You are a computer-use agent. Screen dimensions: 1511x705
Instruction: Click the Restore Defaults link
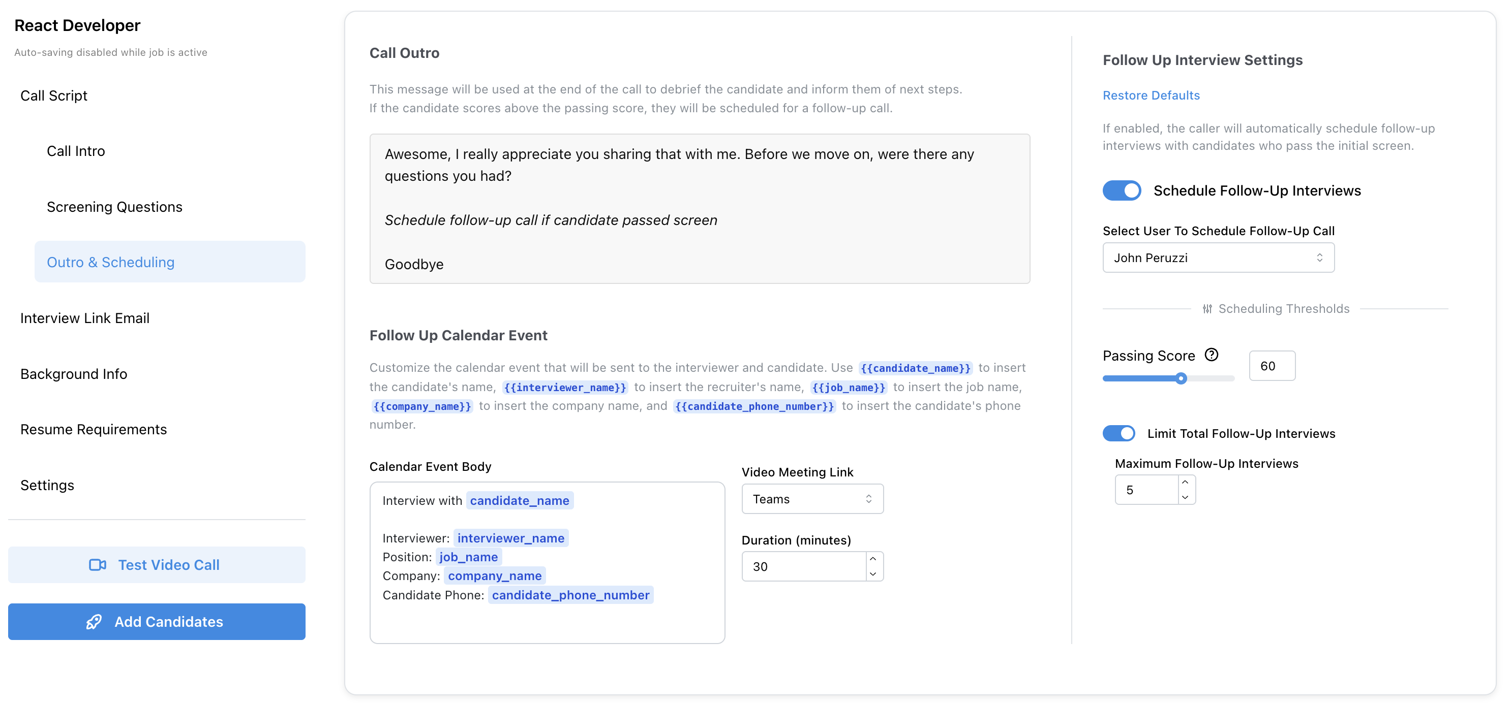coord(1151,95)
